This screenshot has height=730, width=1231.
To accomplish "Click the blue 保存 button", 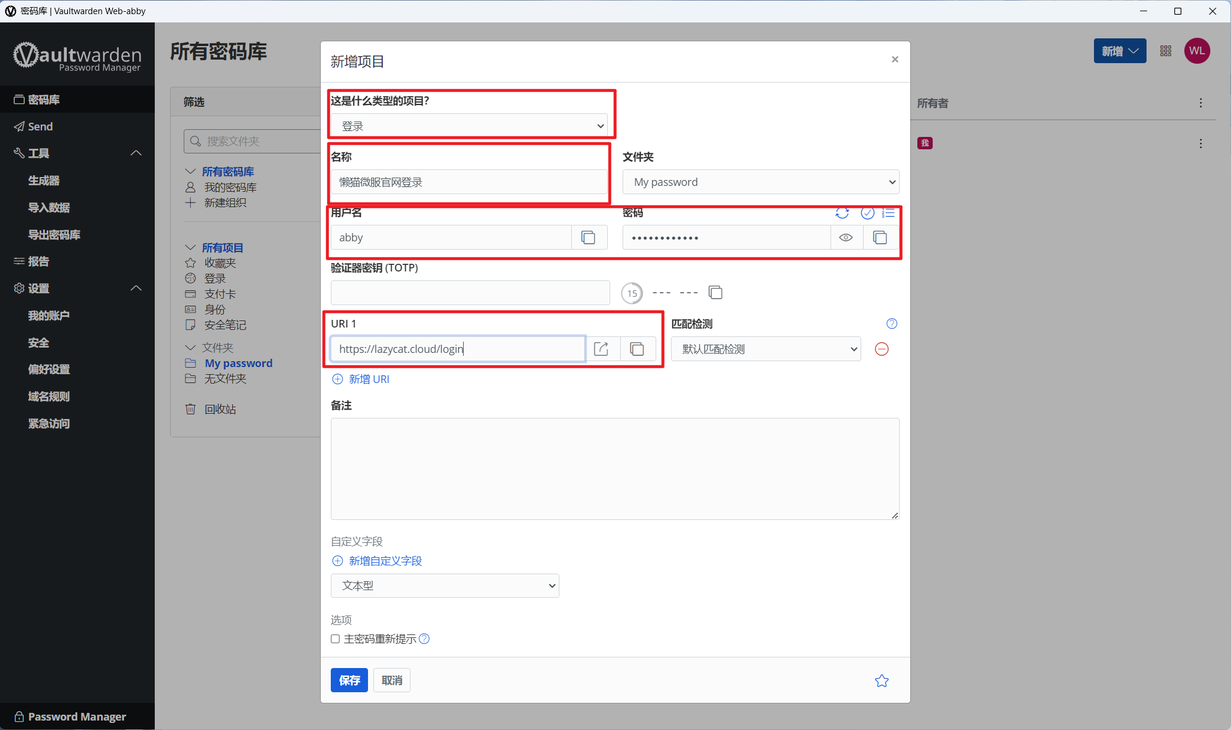I will [349, 680].
